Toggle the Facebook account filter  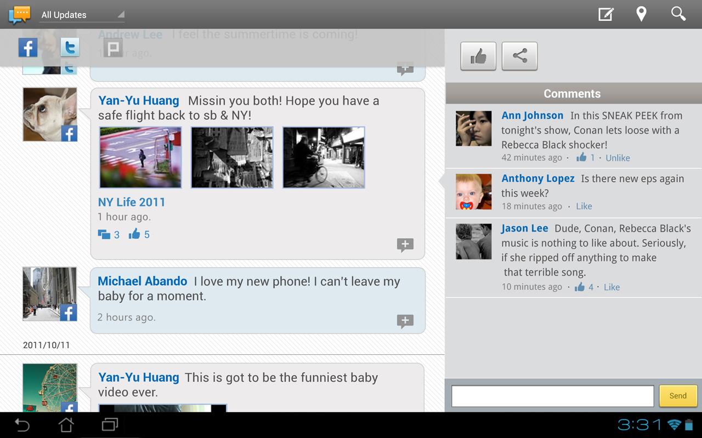(28, 48)
